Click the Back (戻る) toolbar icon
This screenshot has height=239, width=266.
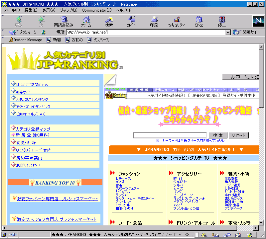[x=19, y=21]
